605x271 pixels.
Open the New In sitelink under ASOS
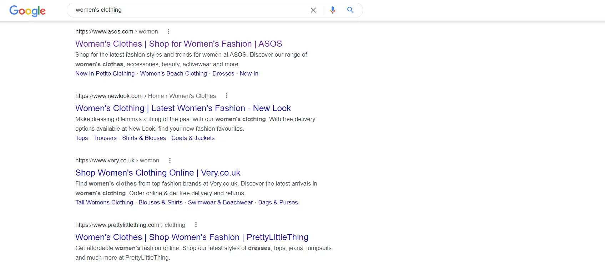(249, 73)
